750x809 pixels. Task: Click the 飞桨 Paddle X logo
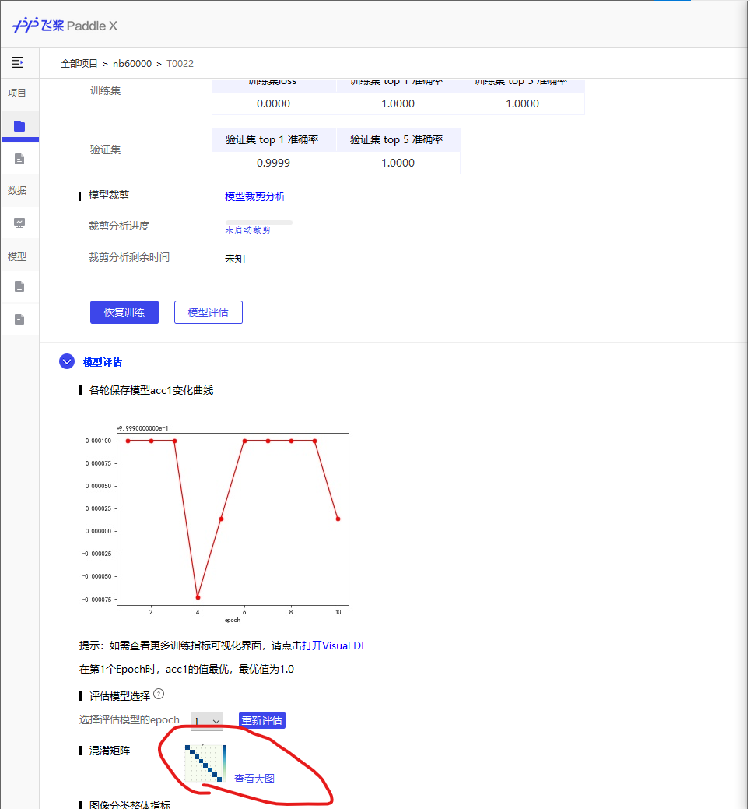coord(65,26)
